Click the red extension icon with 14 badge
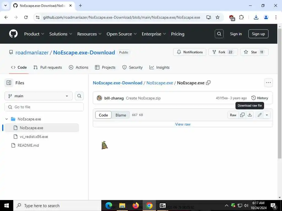The height and width of the screenshot is (211, 282). pos(232,18)
